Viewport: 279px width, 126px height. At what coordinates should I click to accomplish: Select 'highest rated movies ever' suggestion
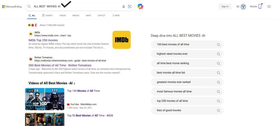[172, 54]
